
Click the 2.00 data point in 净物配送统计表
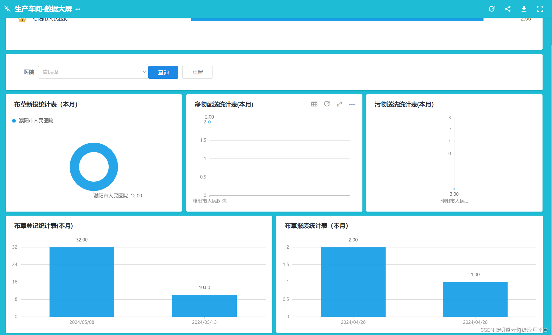point(210,122)
